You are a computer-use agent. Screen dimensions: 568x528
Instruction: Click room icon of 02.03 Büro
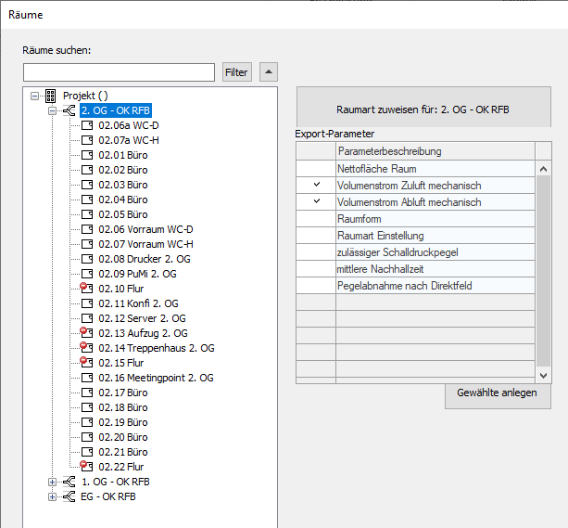[87, 185]
